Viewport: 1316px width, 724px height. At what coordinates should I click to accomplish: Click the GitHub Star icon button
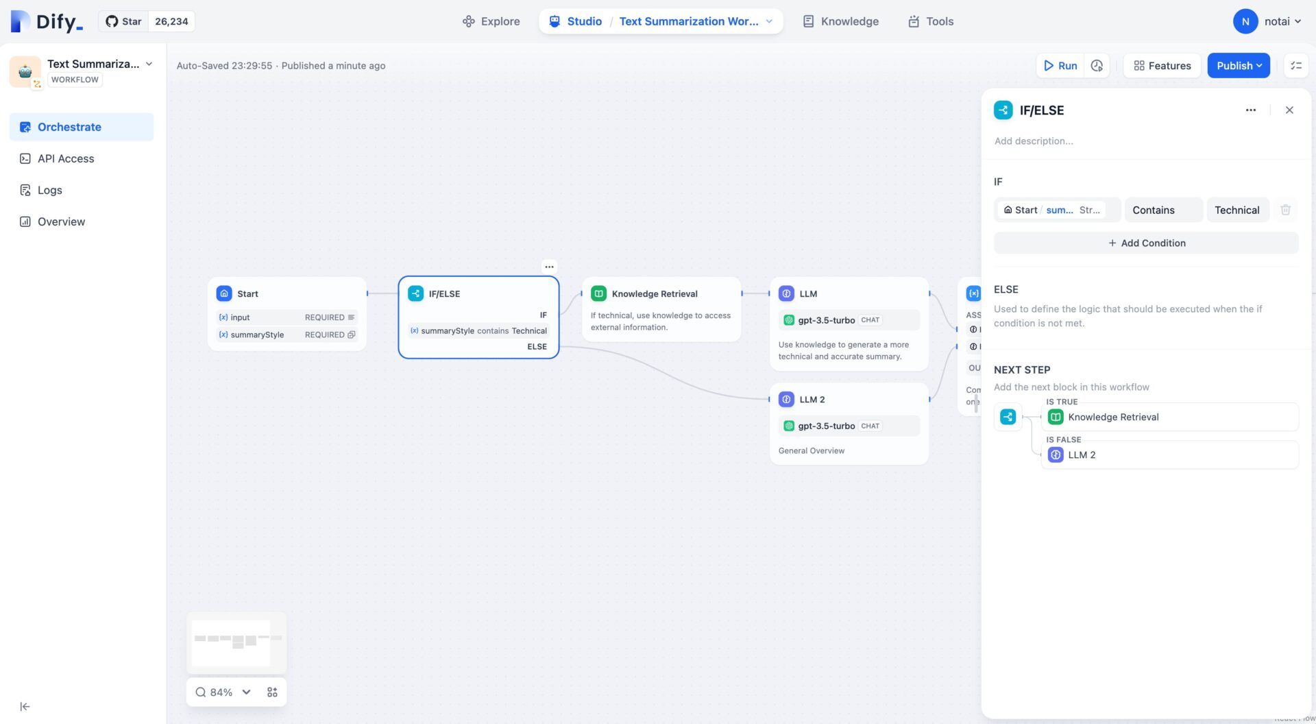(123, 21)
